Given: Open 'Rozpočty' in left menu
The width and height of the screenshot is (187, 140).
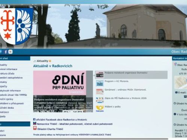Looking at the screenshot, I should pos(3,86).
